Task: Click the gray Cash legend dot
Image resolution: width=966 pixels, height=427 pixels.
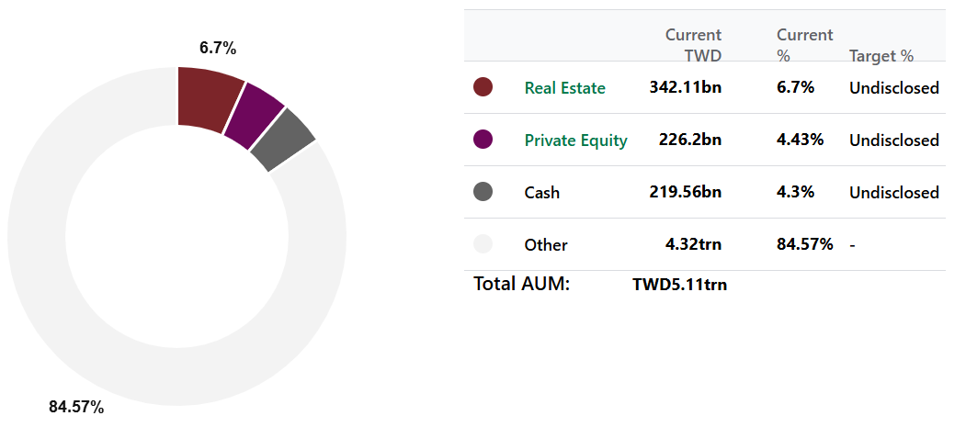Action: (483, 192)
